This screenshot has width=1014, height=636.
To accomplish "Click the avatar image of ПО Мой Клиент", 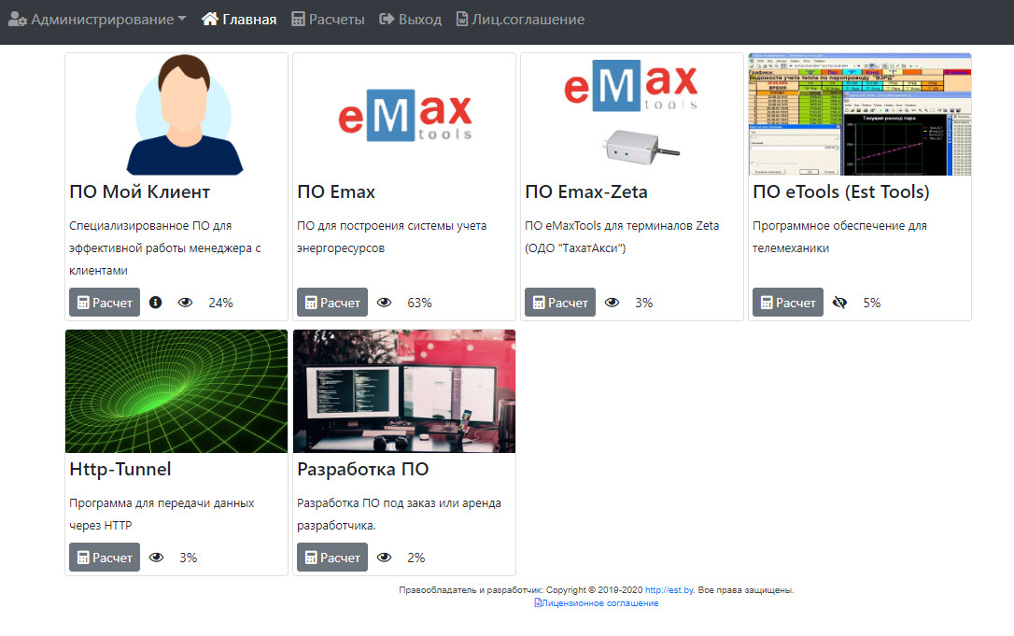I will pyautogui.click(x=176, y=115).
